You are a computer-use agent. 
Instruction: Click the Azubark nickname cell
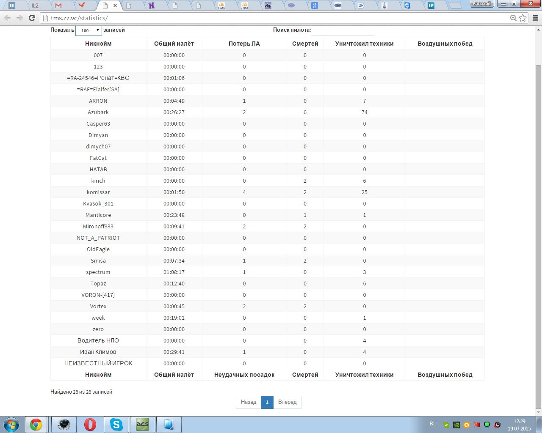click(98, 112)
